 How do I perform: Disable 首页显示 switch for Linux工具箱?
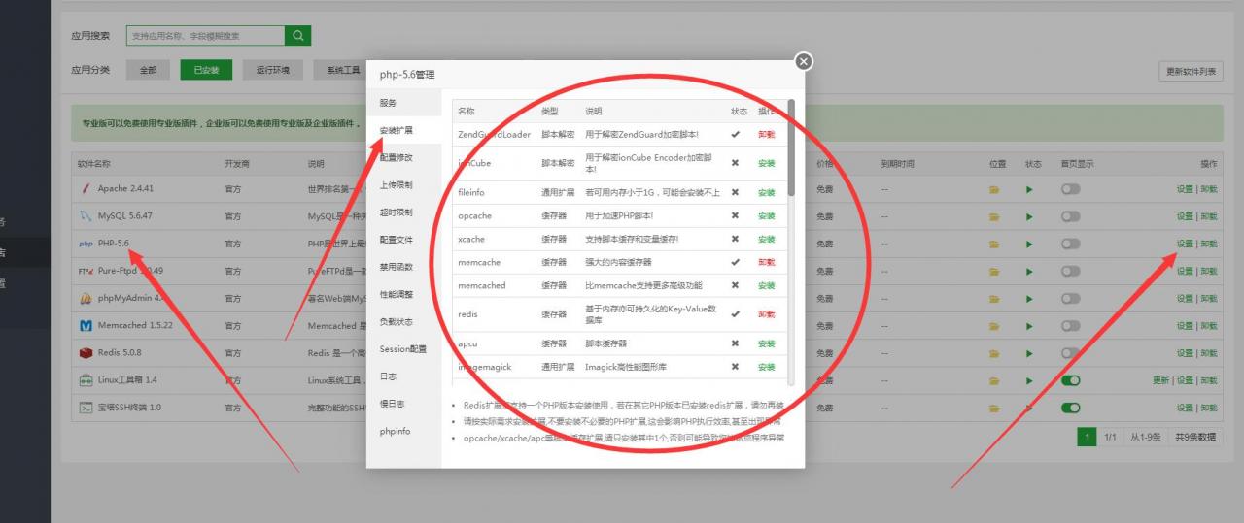(x=1070, y=380)
